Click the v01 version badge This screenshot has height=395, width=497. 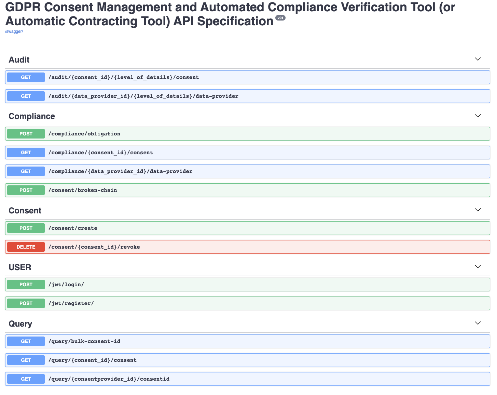(x=280, y=18)
